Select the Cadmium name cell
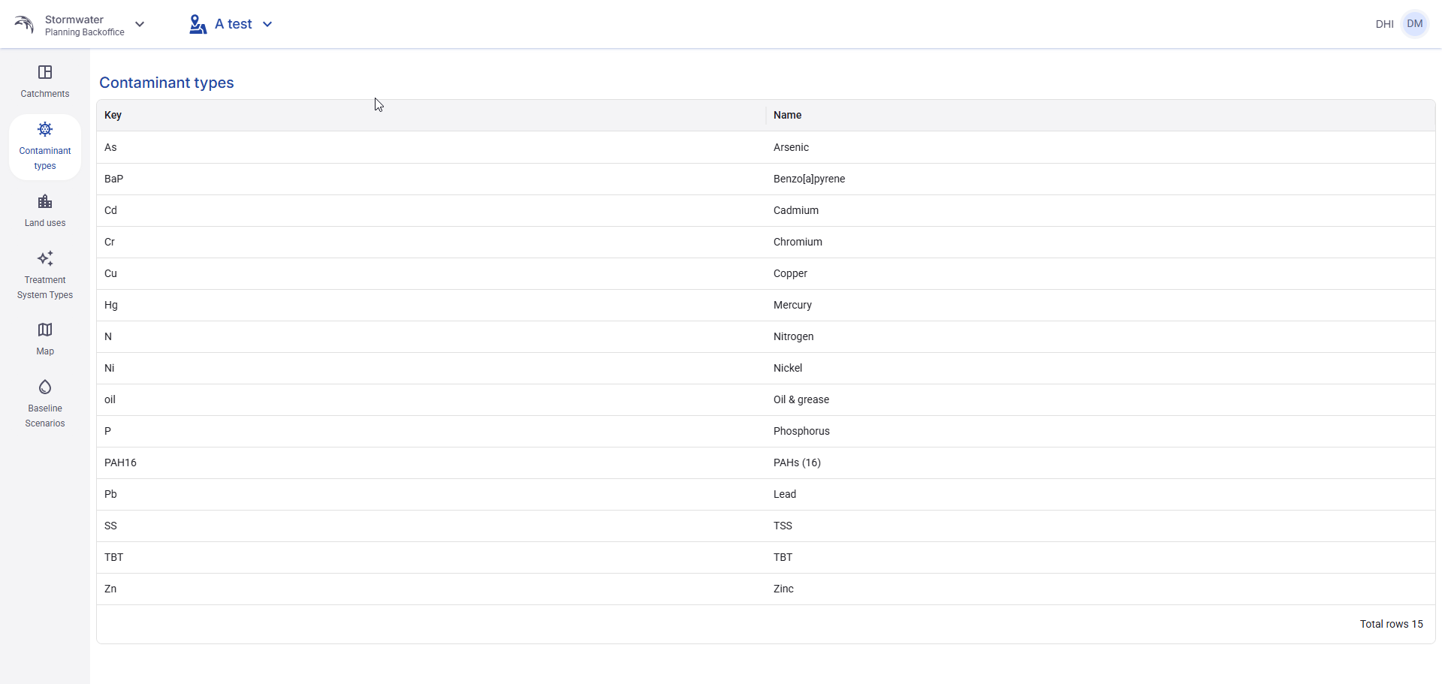This screenshot has width=1442, height=684. (1100, 210)
